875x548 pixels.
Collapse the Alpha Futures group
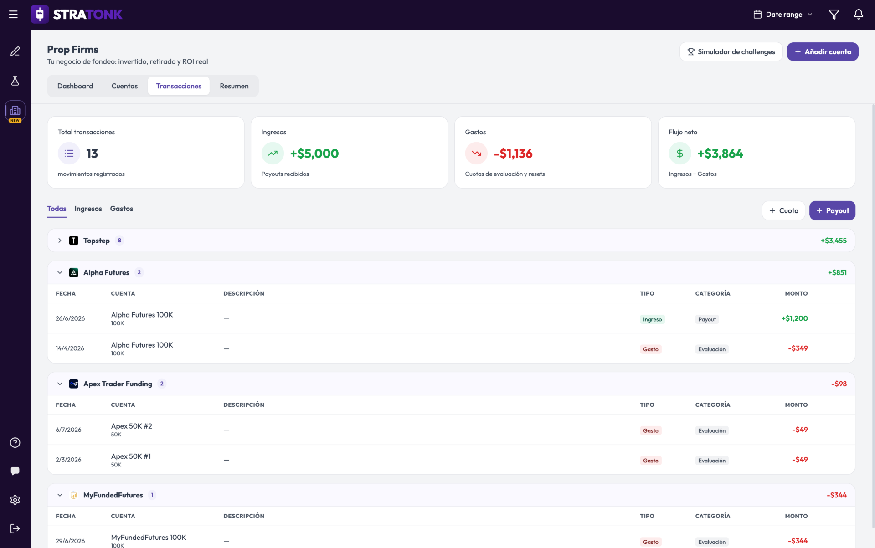click(x=60, y=272)
